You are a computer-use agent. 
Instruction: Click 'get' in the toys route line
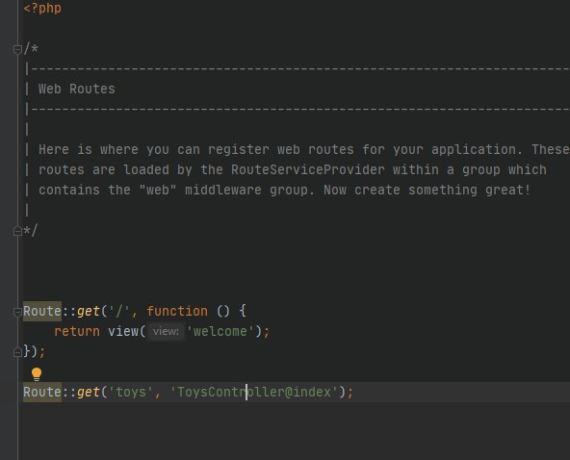tap(88, 393)
